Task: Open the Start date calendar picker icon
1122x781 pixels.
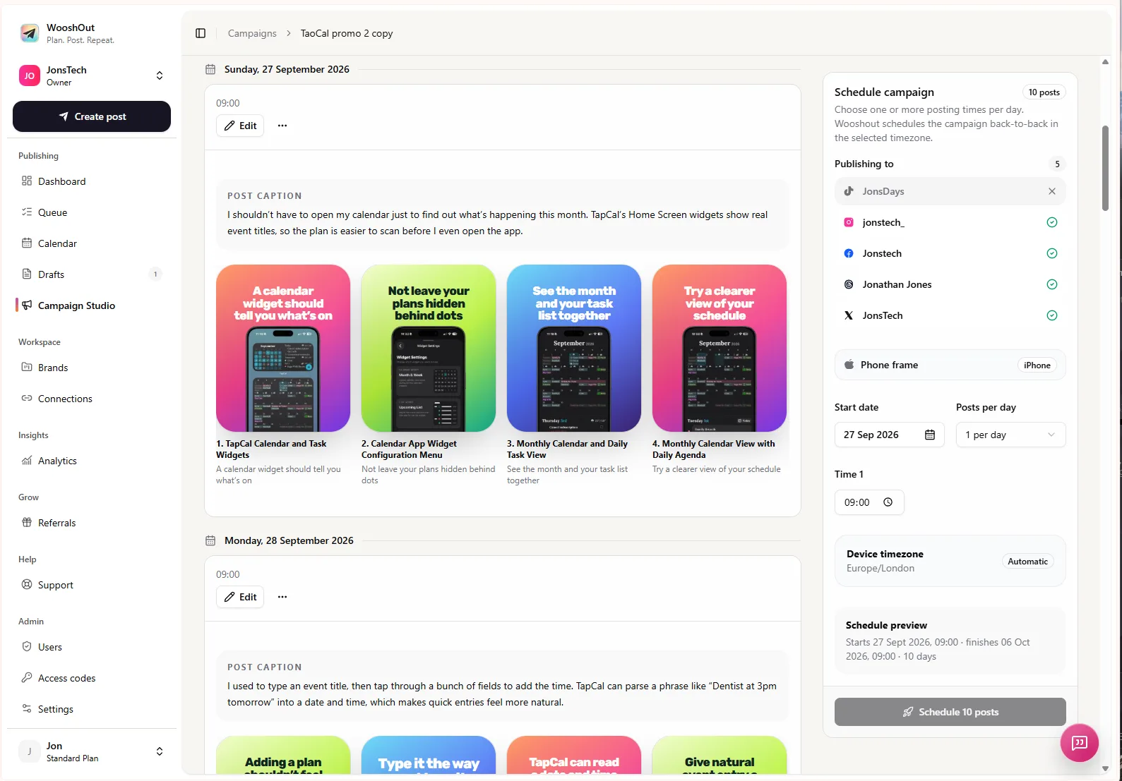Action: click(x=930, y=435)
